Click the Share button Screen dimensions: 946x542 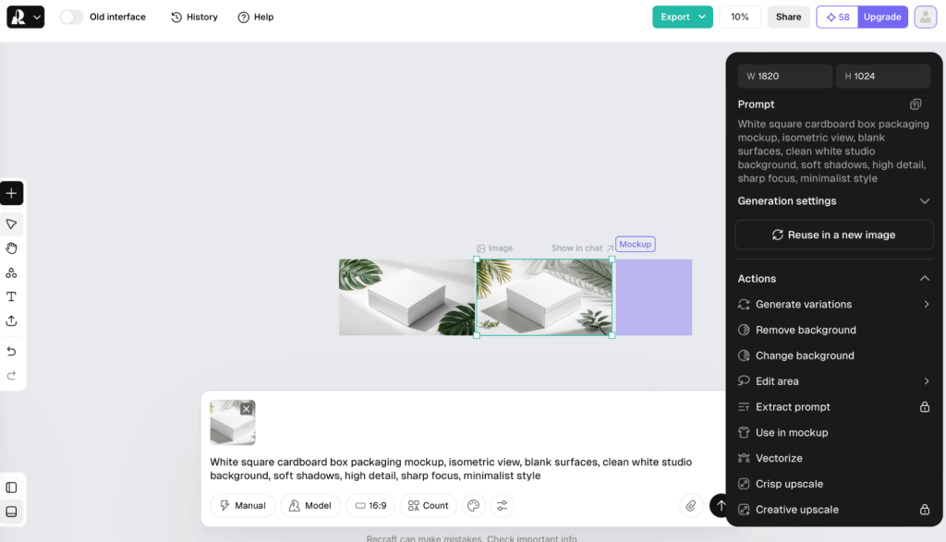(788, 17)
